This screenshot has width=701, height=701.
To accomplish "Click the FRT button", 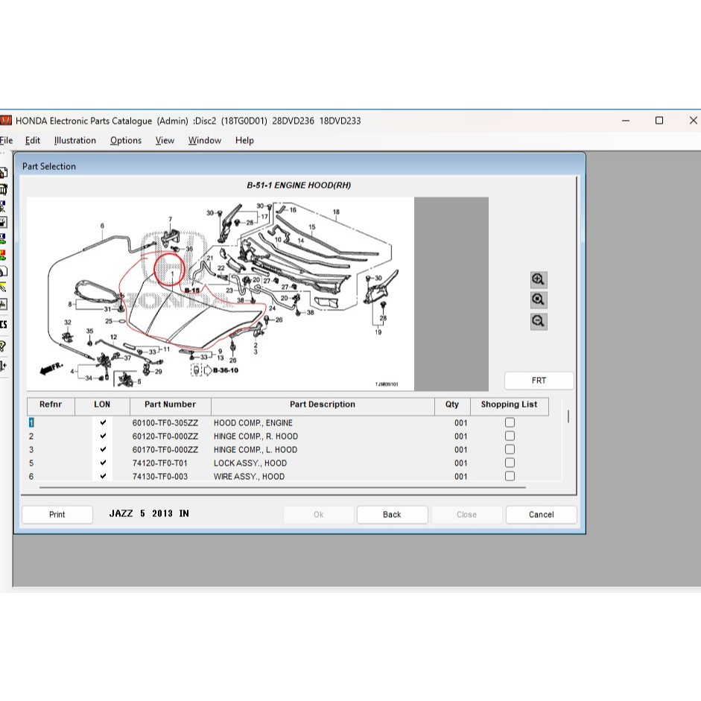I will click(x=539, y=381).
